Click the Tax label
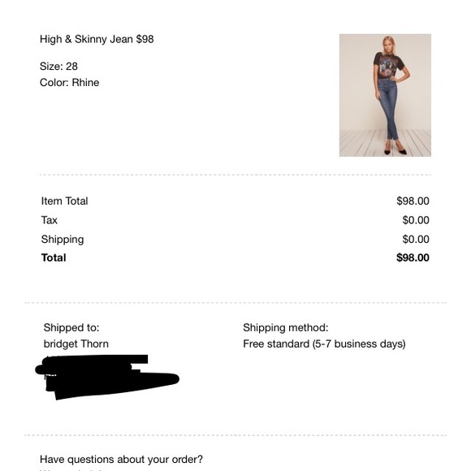Viewport: 471px width, 471px height. (x=50, y=220)
